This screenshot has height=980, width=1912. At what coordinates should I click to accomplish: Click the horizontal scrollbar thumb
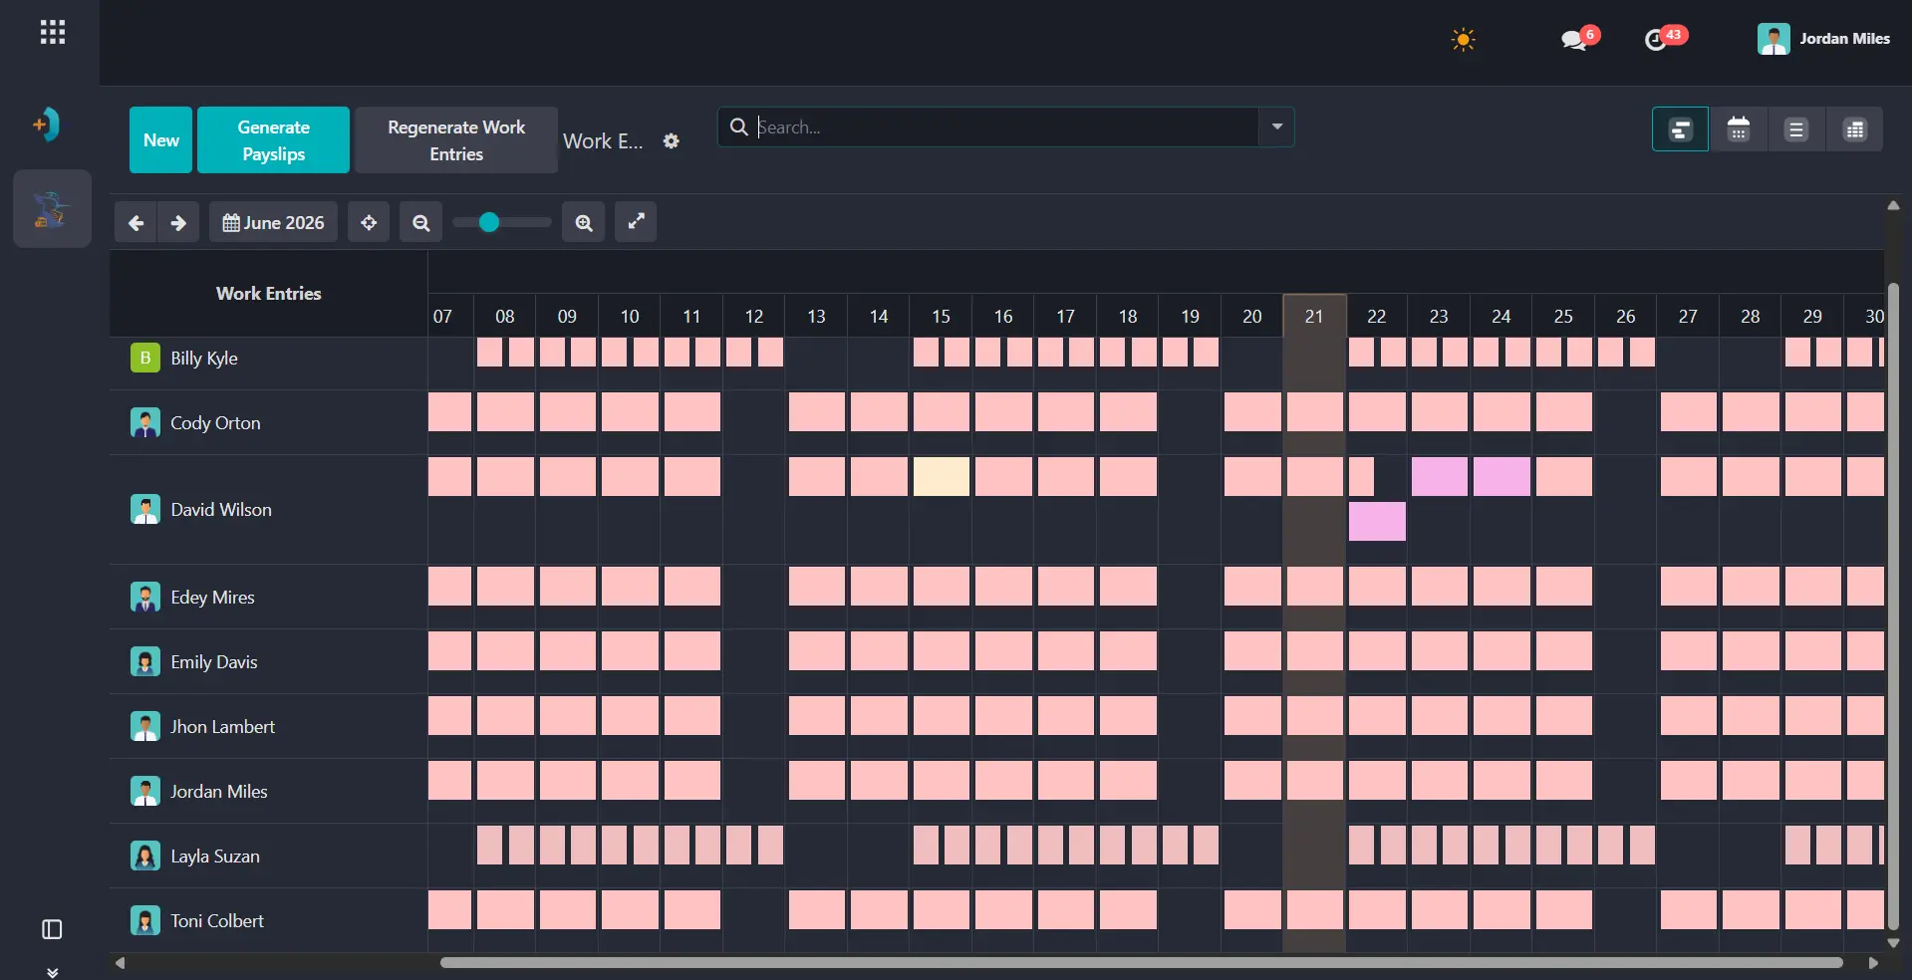[1141, 963]
